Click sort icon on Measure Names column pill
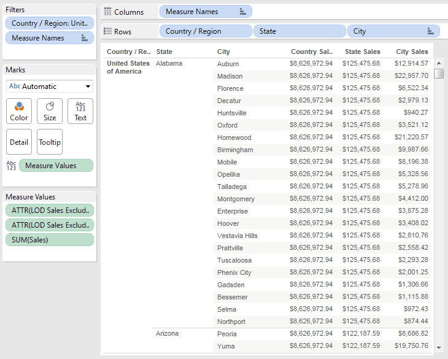This screenshot has height=359, width=448. (242, 12)
